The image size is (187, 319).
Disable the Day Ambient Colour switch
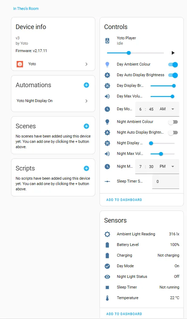173,65
